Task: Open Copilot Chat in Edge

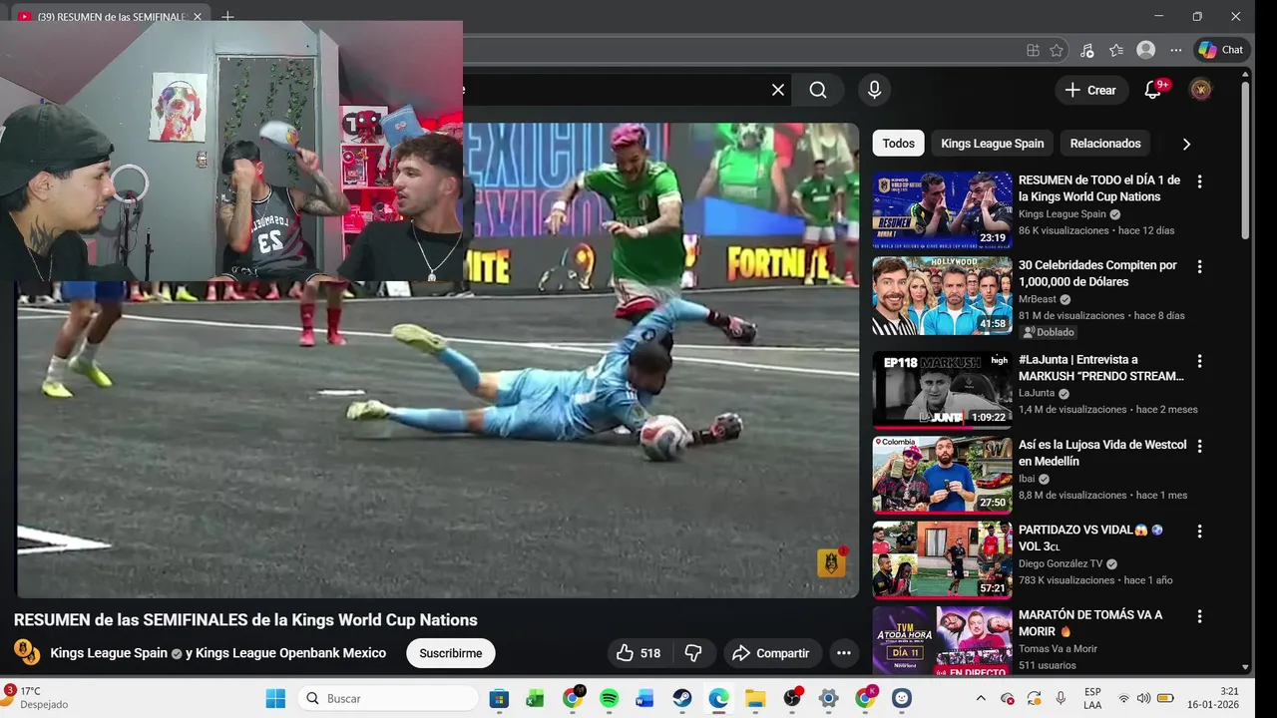Action: click(x=1221, y=50)
